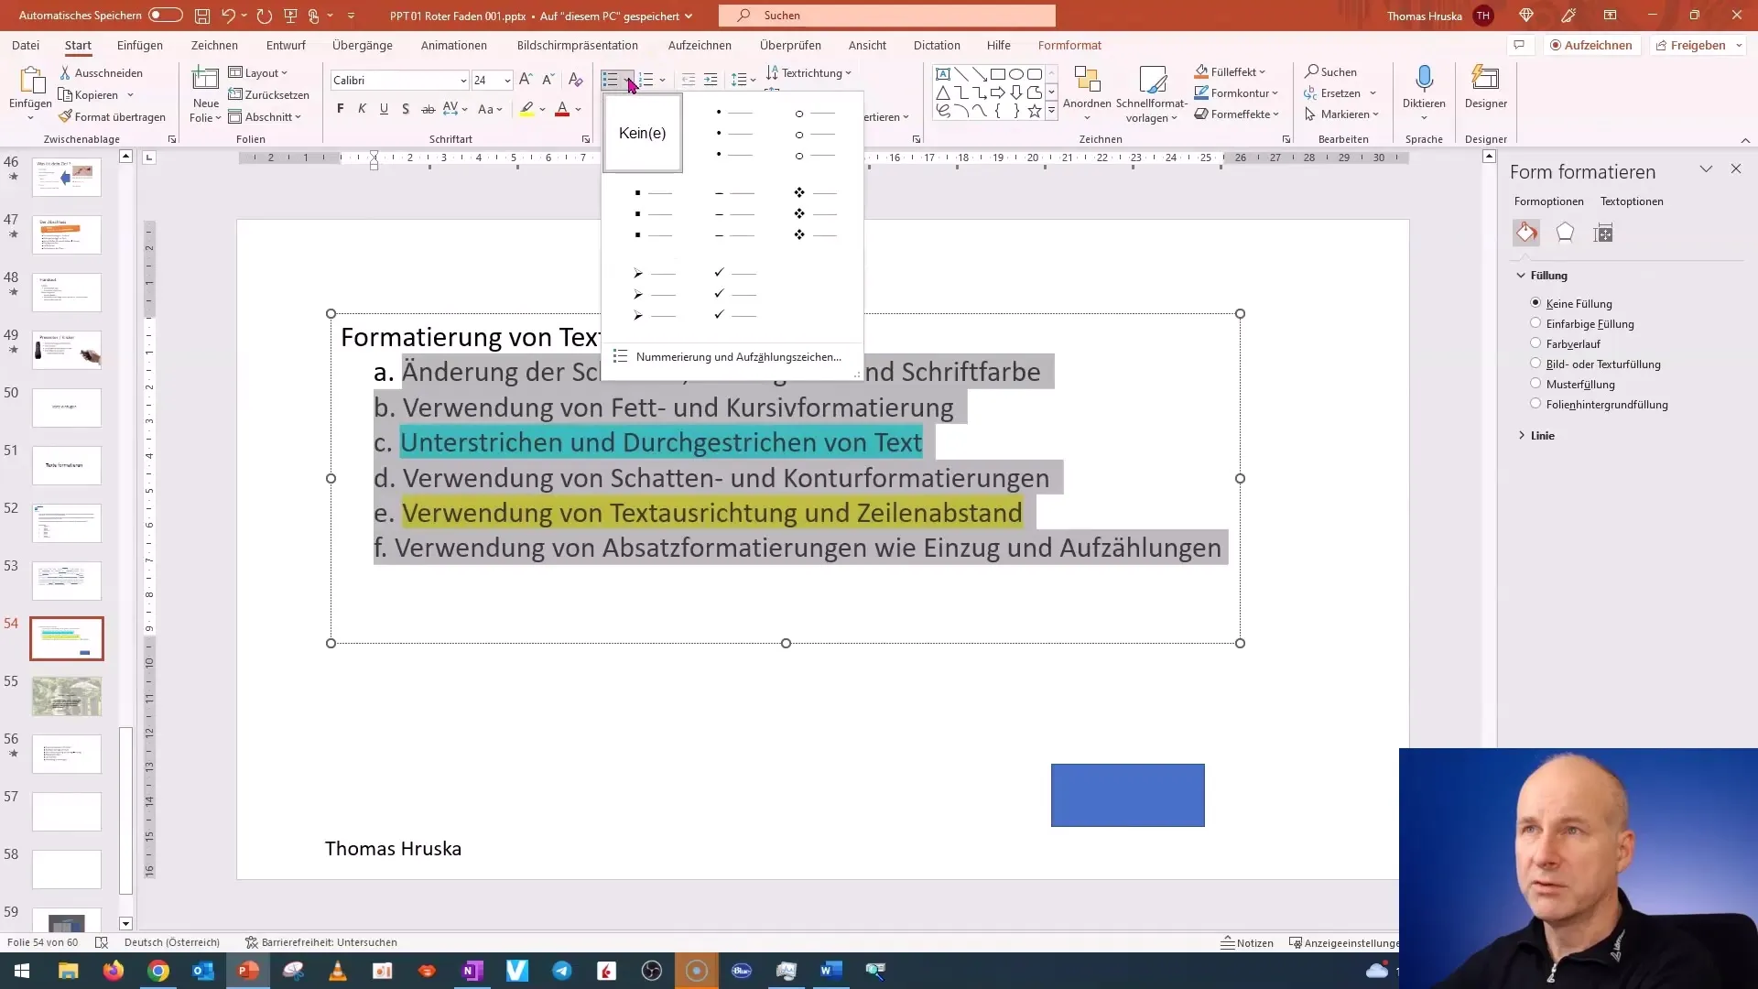
Task: Open the Fülleffekt dropdown
Action: click(1231, 71)
